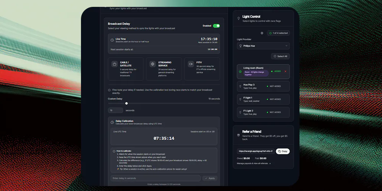Click the F1 Light 2 bulb icon
Image resolution: width=382 pixels, height=191 pixels.
[240, 112]
